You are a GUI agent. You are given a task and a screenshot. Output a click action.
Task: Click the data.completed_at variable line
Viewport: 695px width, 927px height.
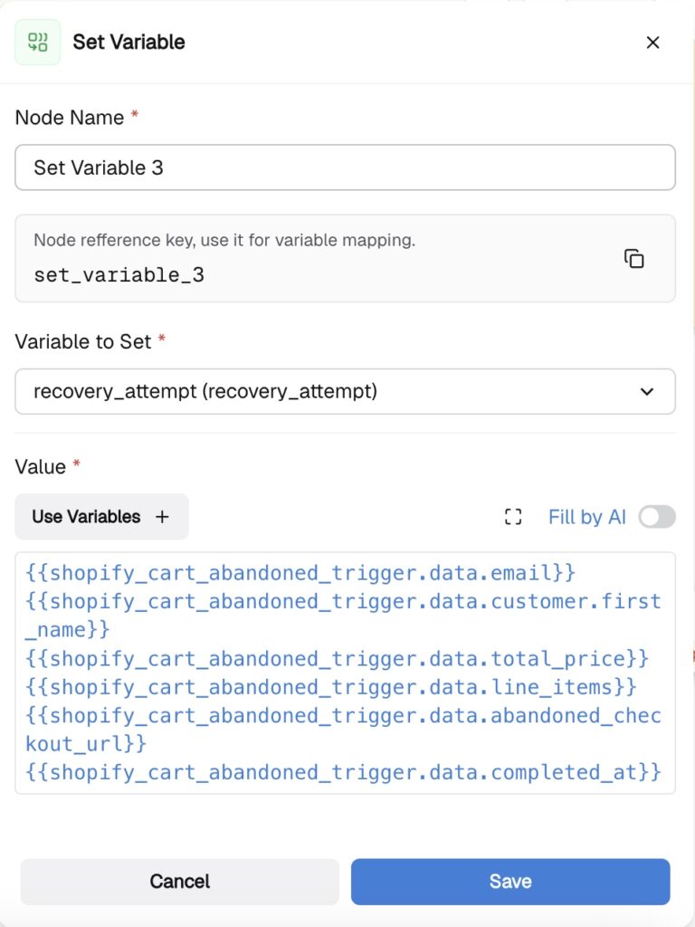point(343,773)
